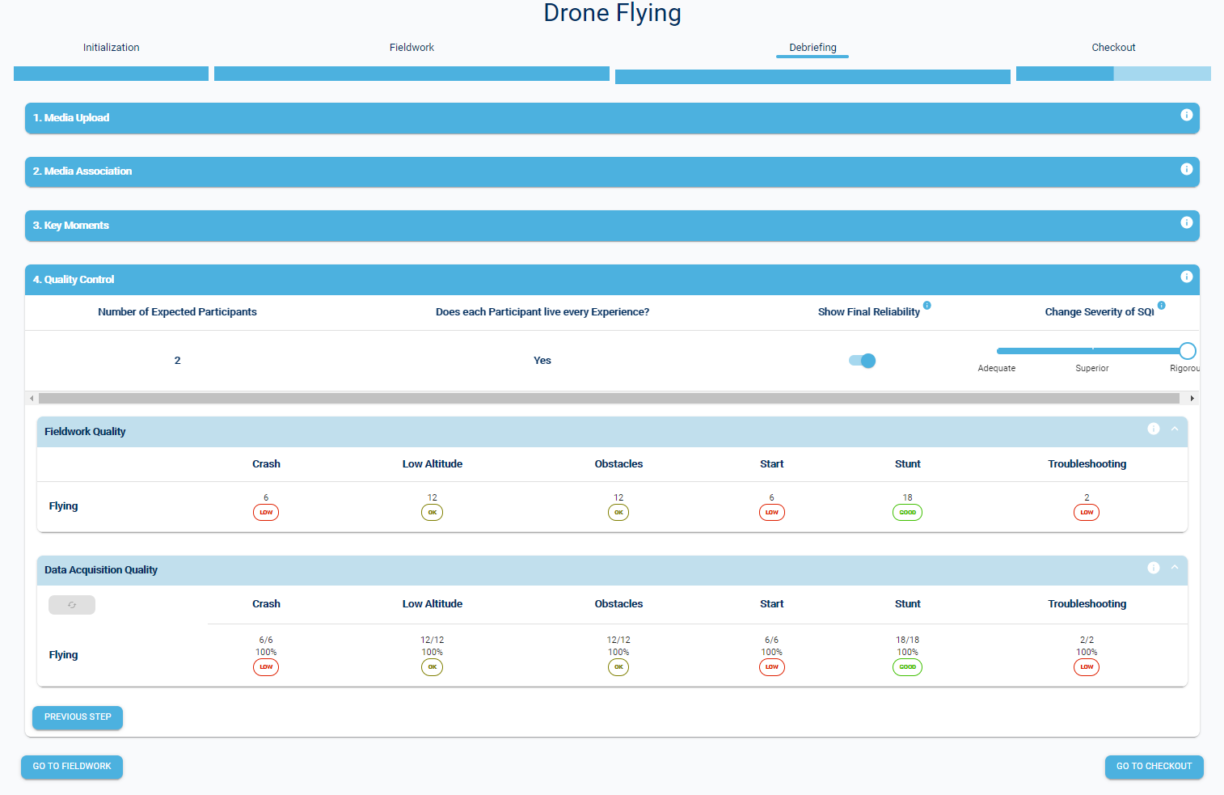The height and width of the screenshot is (795, 1224).
Task: Collapse the Fieldwork Quality panel
Action: coord(1175,429)
